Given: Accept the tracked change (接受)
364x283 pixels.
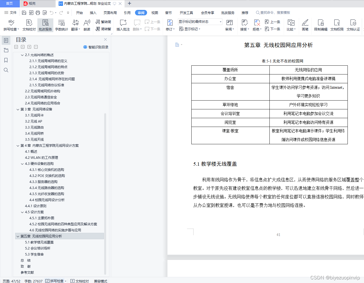Looking at the screenshot, I should pos(244,25).
